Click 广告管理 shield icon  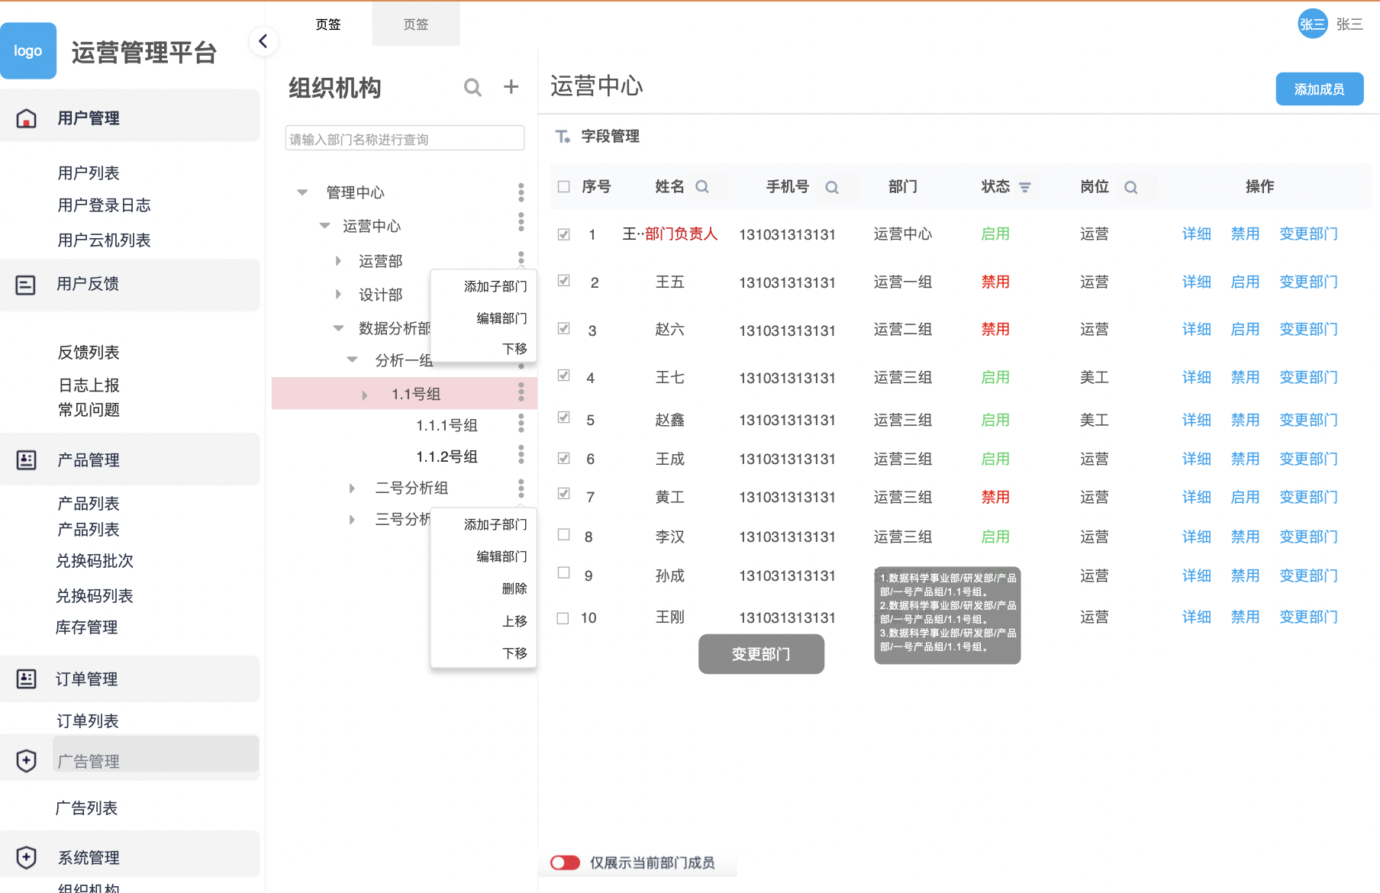point(26,761)
